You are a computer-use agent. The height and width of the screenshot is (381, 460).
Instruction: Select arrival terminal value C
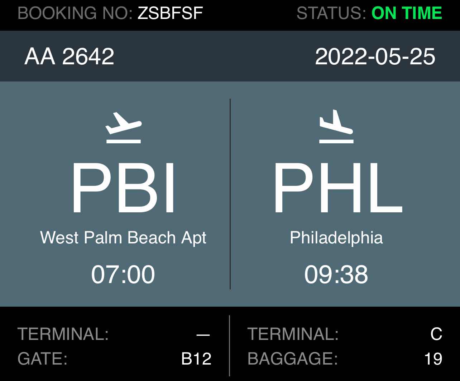tap(436, 334)
